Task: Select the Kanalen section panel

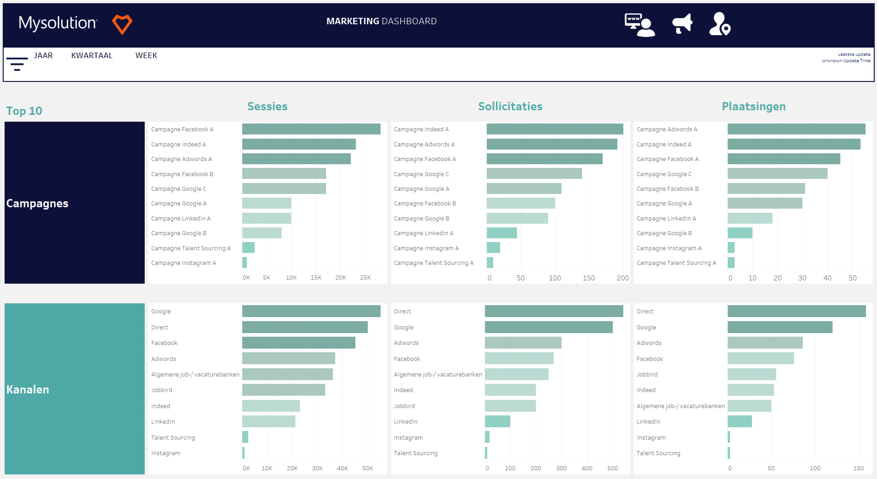Action: coord(74,389)
